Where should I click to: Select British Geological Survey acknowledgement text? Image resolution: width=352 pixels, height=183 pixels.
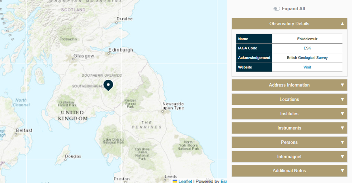click(307, 58)
